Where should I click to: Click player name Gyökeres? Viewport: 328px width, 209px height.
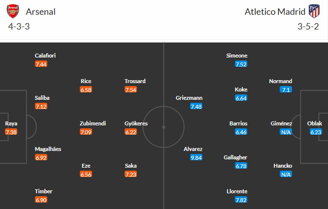pyautogui.click(x=136, y=123)
